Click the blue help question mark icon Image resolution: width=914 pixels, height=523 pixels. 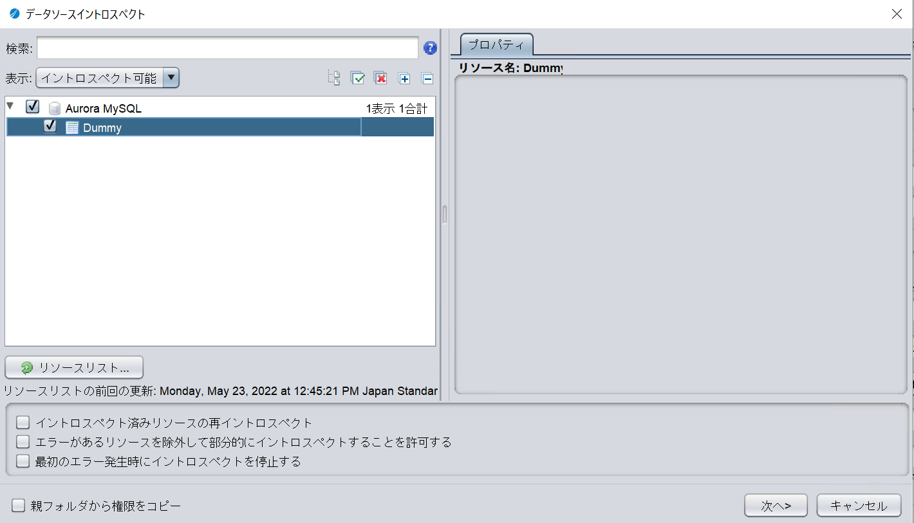430,48
